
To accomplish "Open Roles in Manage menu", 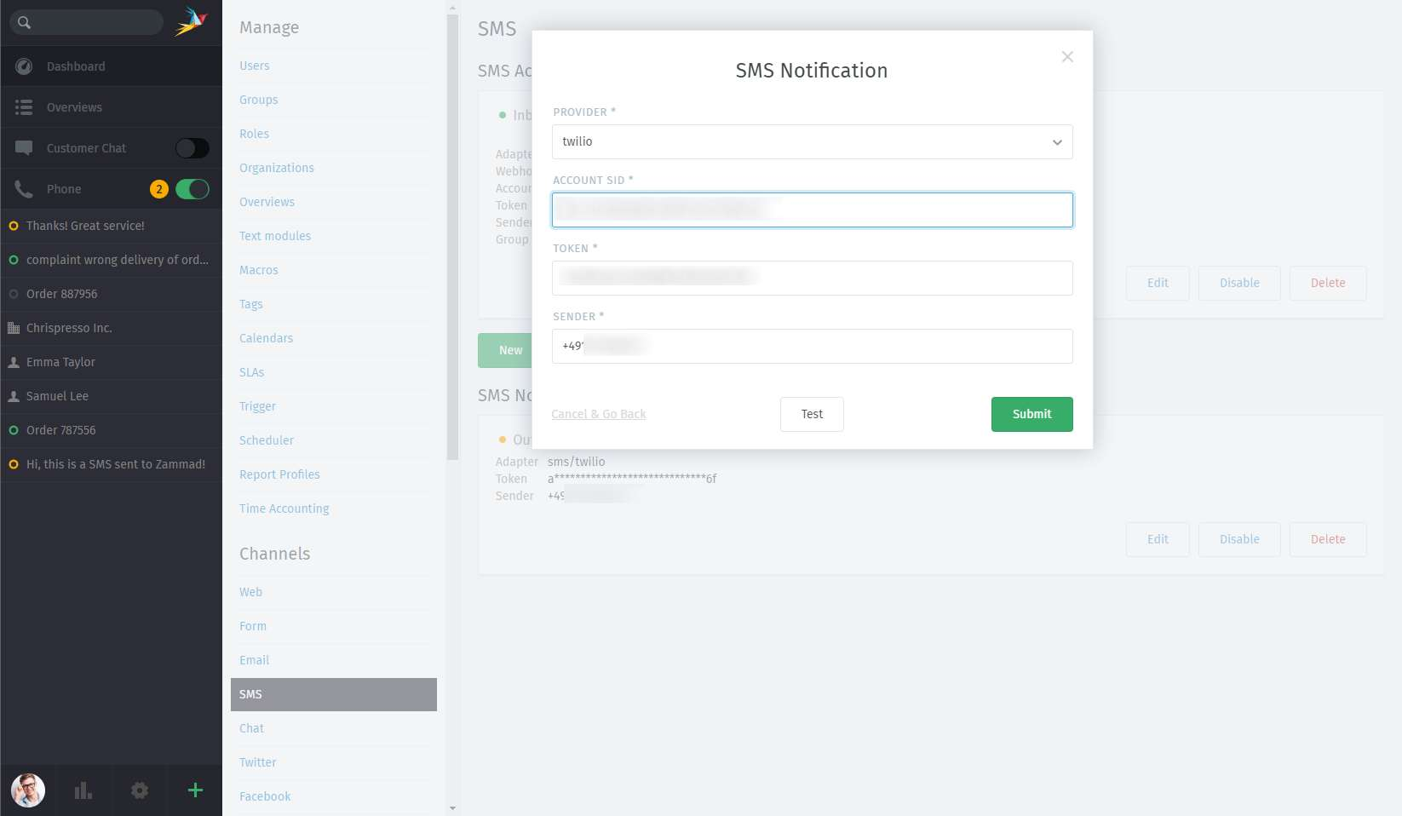I will [255, 134].
